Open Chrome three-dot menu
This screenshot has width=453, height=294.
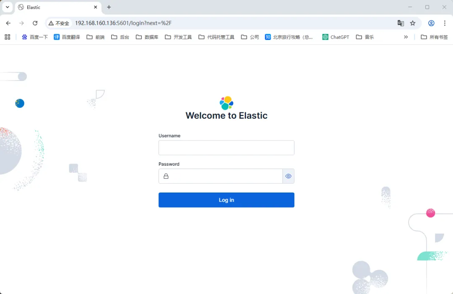tap(445, 23)
